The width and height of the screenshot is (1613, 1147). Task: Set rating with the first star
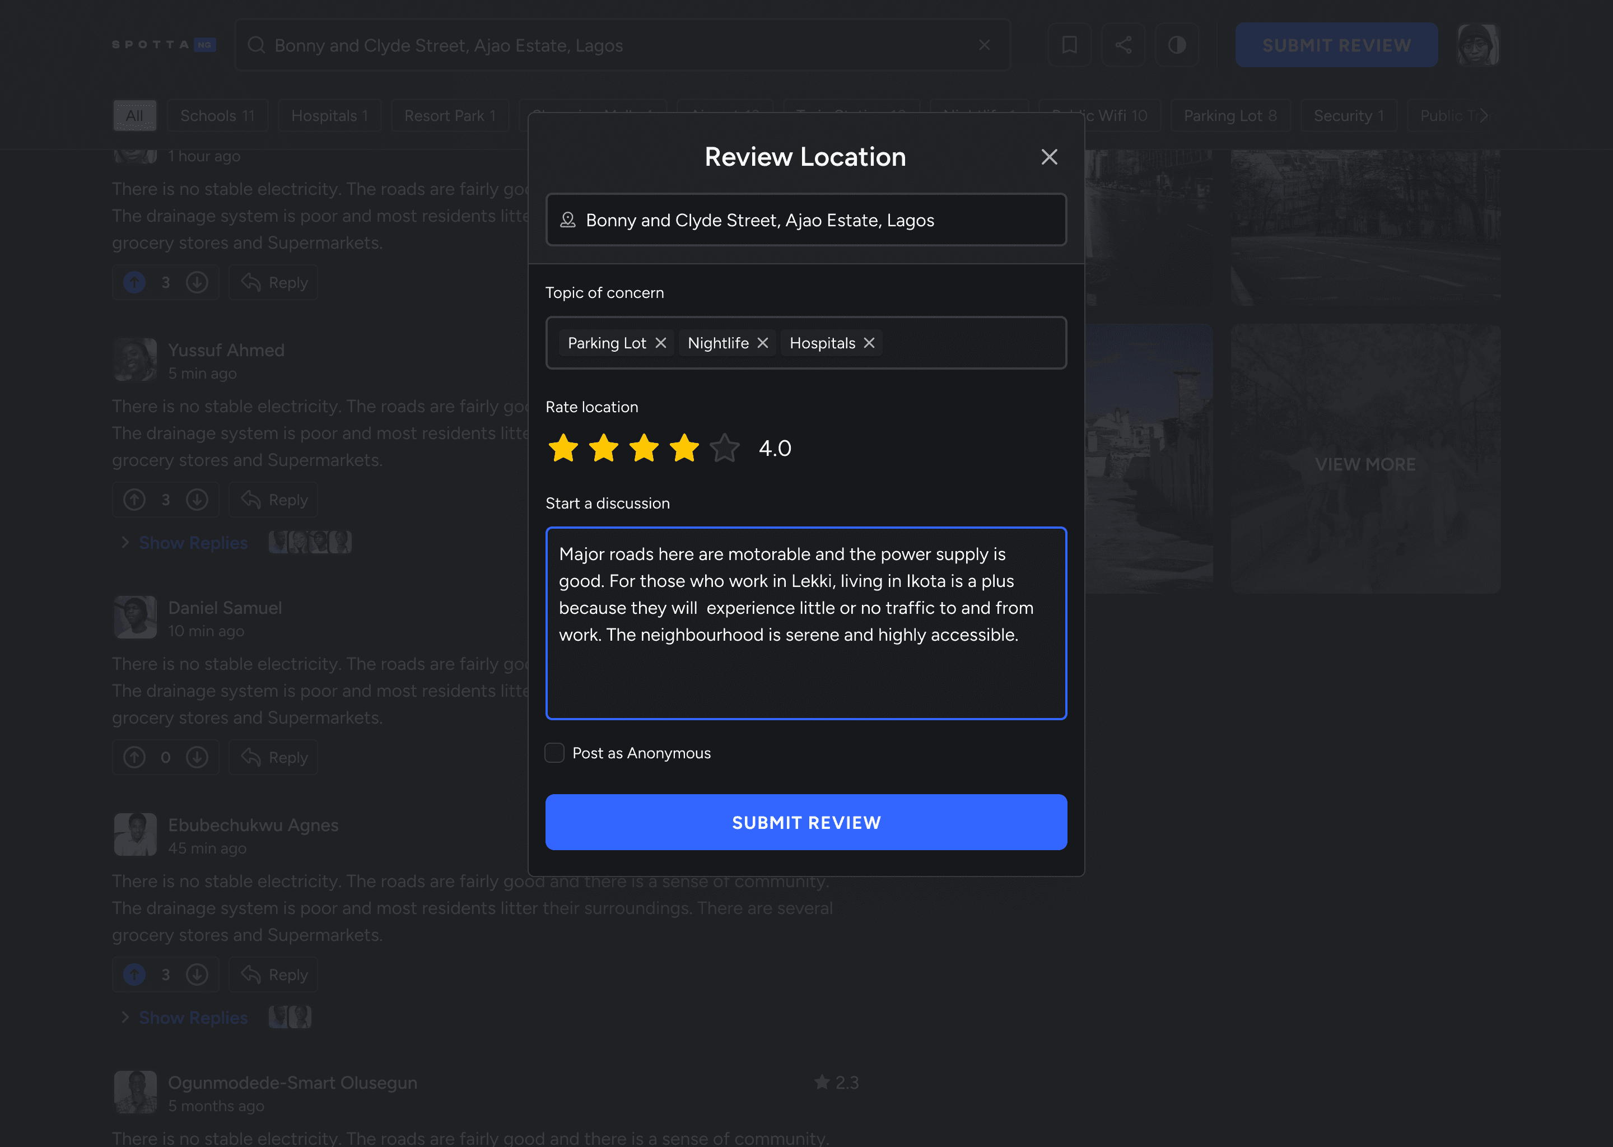point(563,448)
